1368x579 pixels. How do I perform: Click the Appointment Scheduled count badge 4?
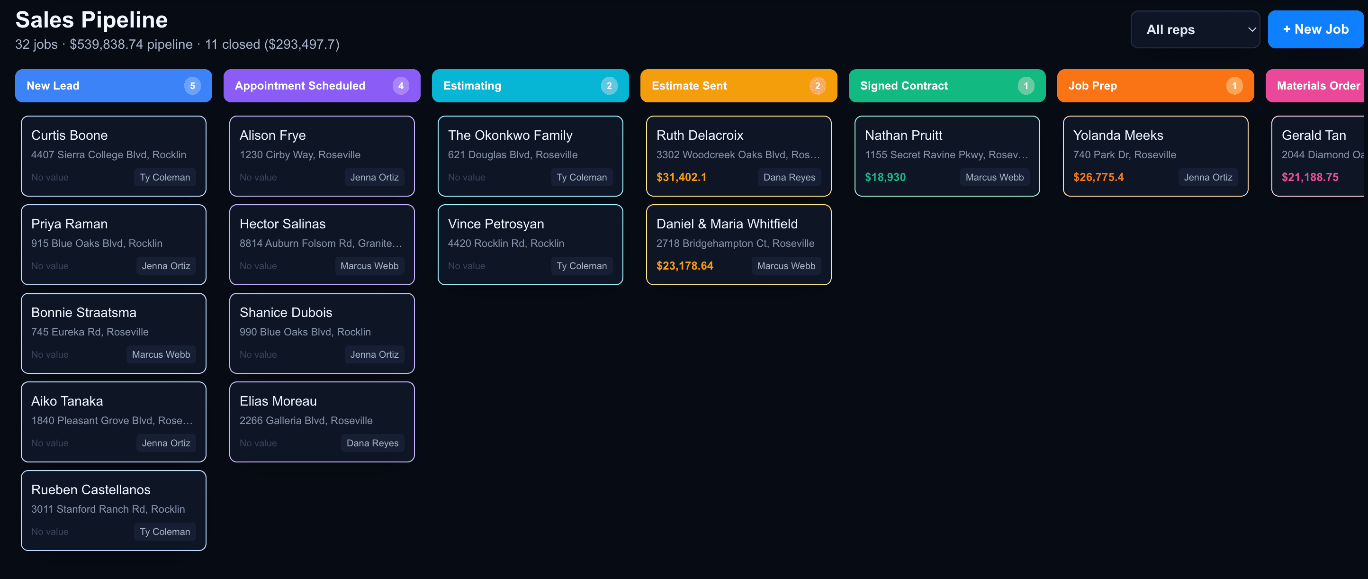tap(401, 86)
